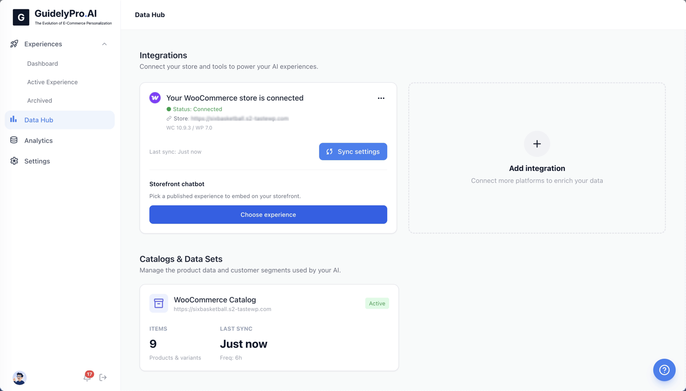Open the WooCommerce integration three-dot menu
Viewport: 686px width, 391px height.
click(x=381, y=98)
